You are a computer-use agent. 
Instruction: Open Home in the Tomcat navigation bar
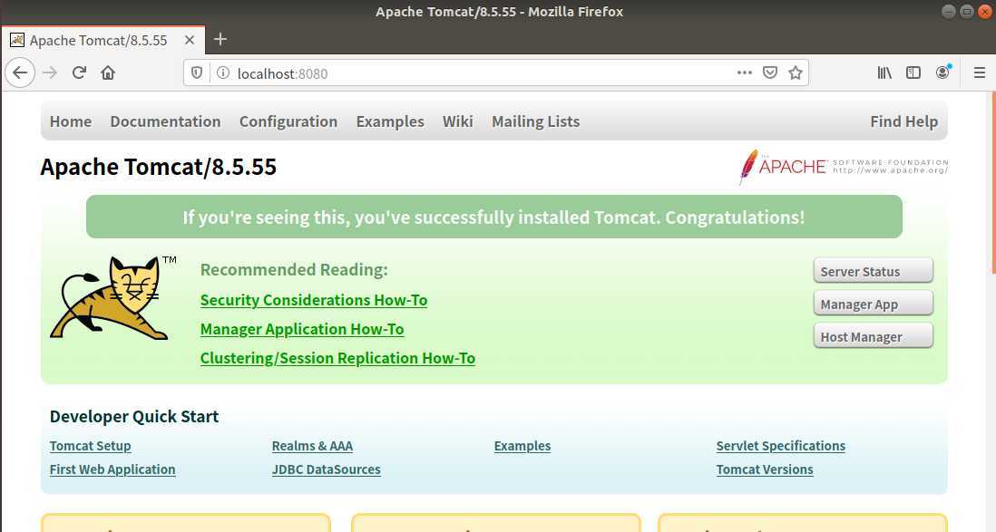pyautogui.click(x=71, y=121)
